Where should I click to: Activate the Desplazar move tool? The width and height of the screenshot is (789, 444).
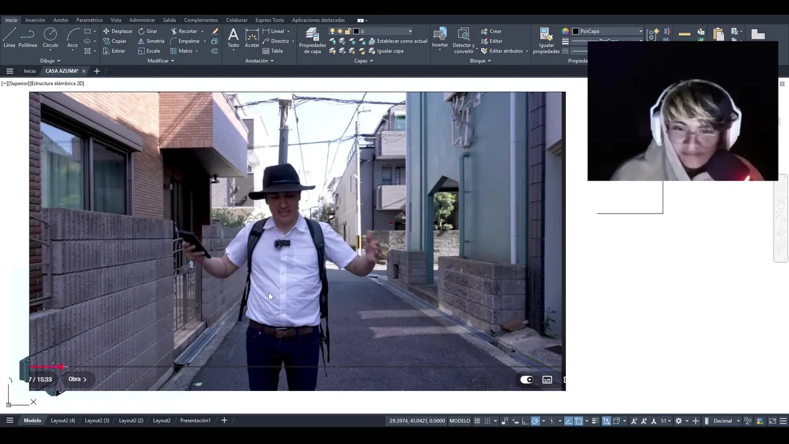pyautogui.click(x=117, y=31)
